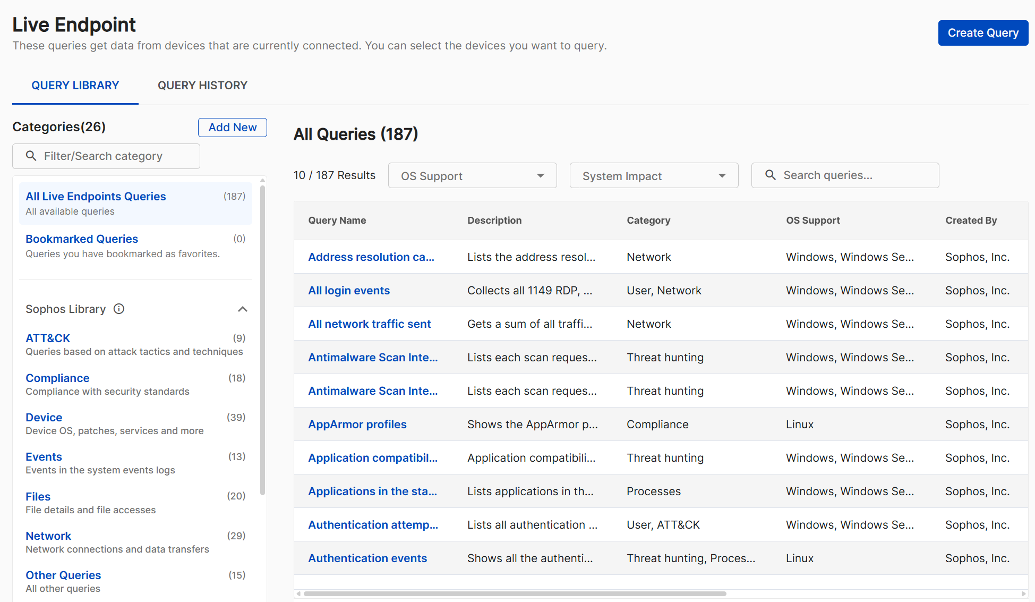Click the horizontal scrollbar left arrow

tap(298, 593)
